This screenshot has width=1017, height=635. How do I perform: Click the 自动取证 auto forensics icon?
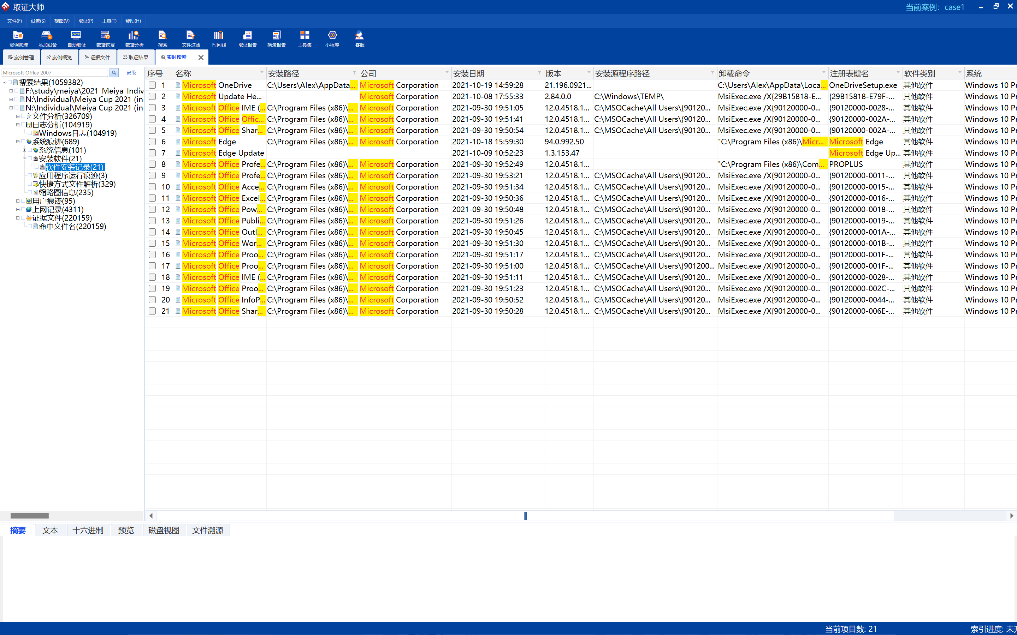click(76, 38)
